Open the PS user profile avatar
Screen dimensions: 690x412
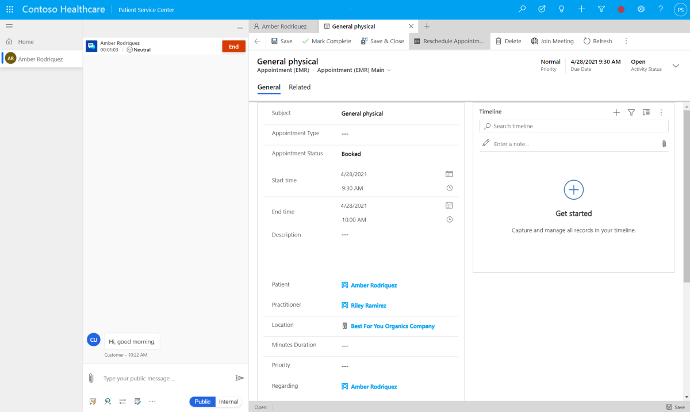tap(680, 10)
